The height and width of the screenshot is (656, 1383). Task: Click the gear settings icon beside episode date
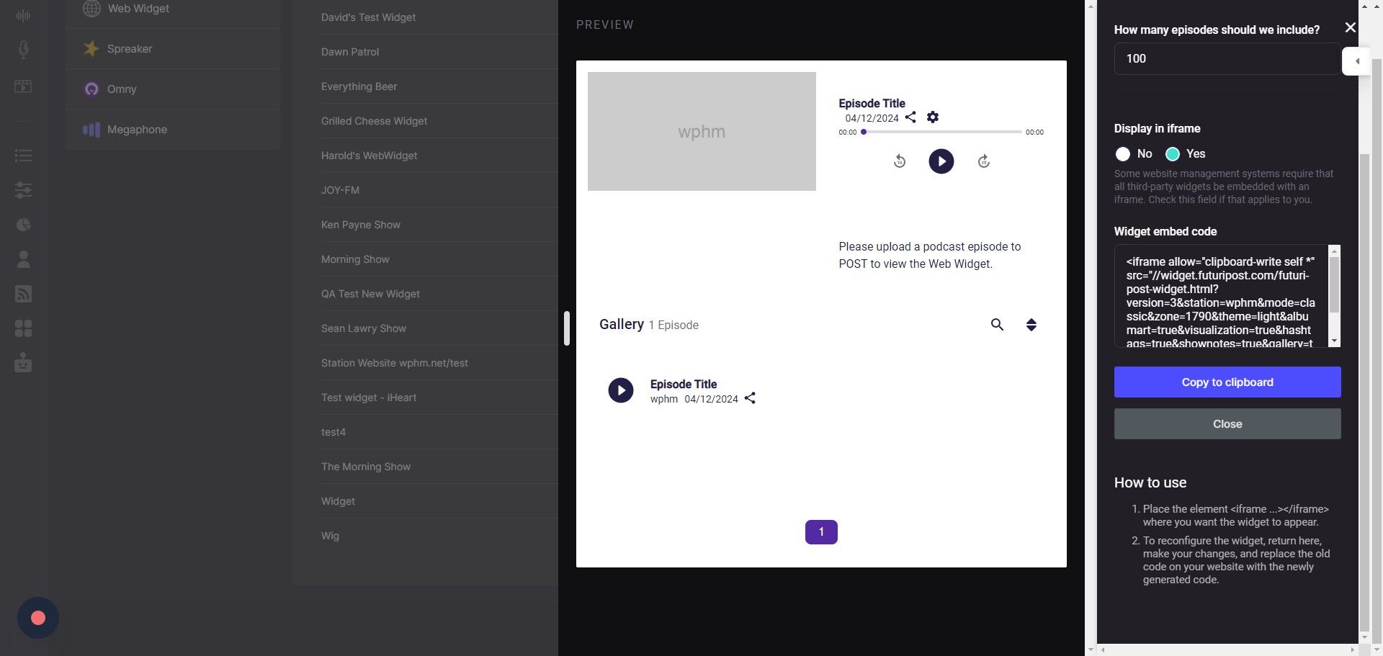pyautogui.click(x=933, y=117)
